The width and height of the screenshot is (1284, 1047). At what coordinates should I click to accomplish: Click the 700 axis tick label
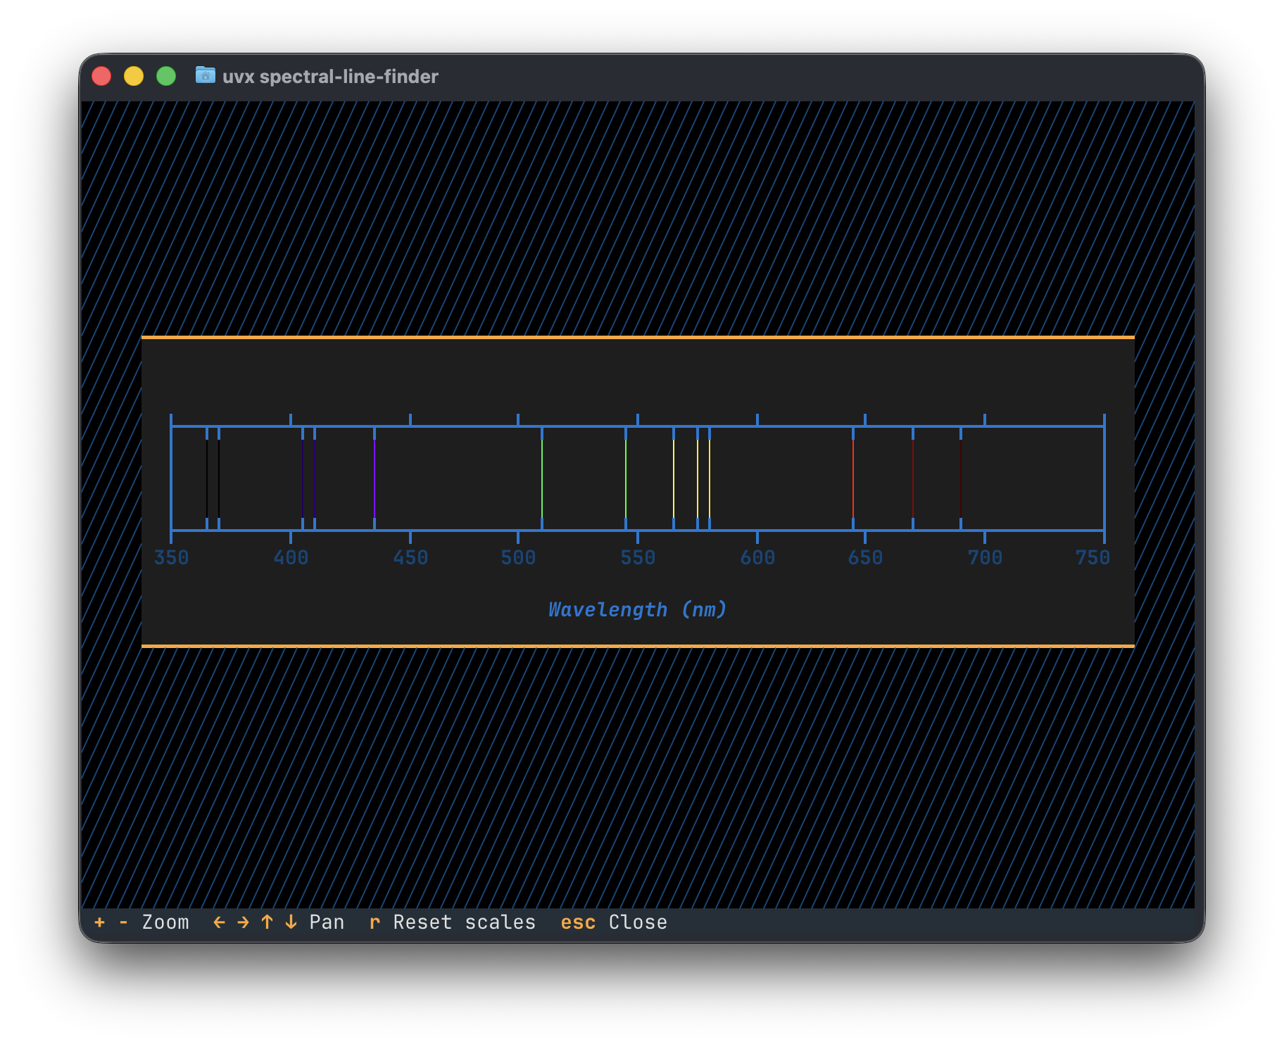click(985, 558)
